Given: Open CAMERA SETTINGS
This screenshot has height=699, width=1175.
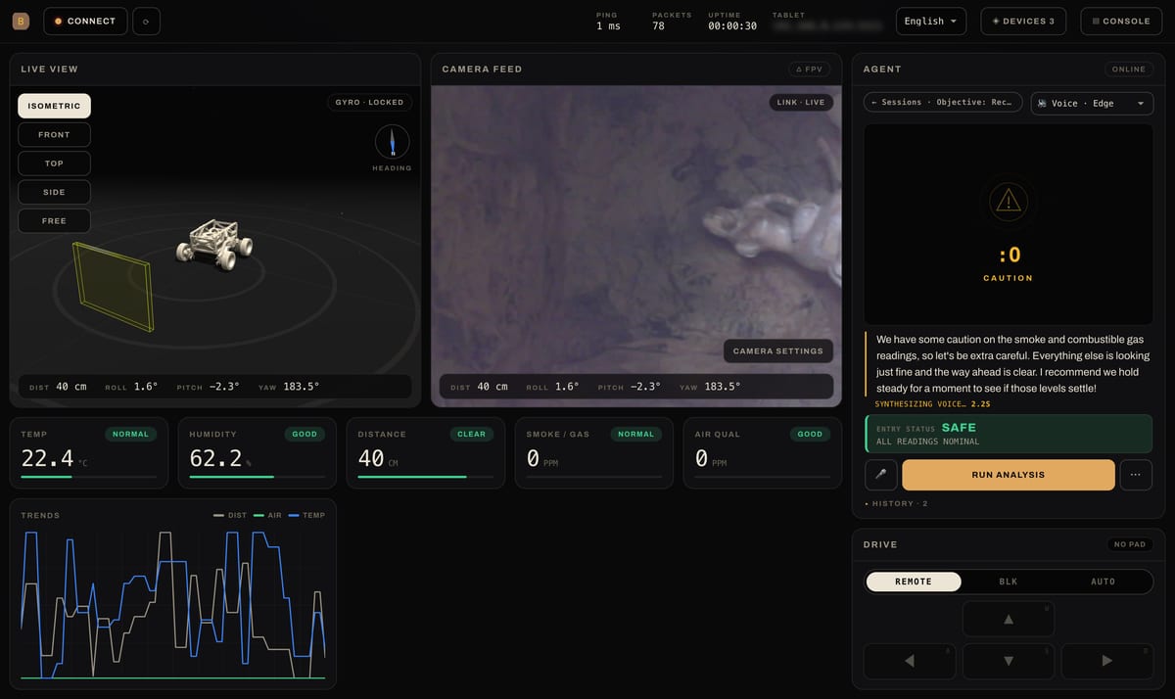Looking at the screenshot, I should [x=778, y=350].
